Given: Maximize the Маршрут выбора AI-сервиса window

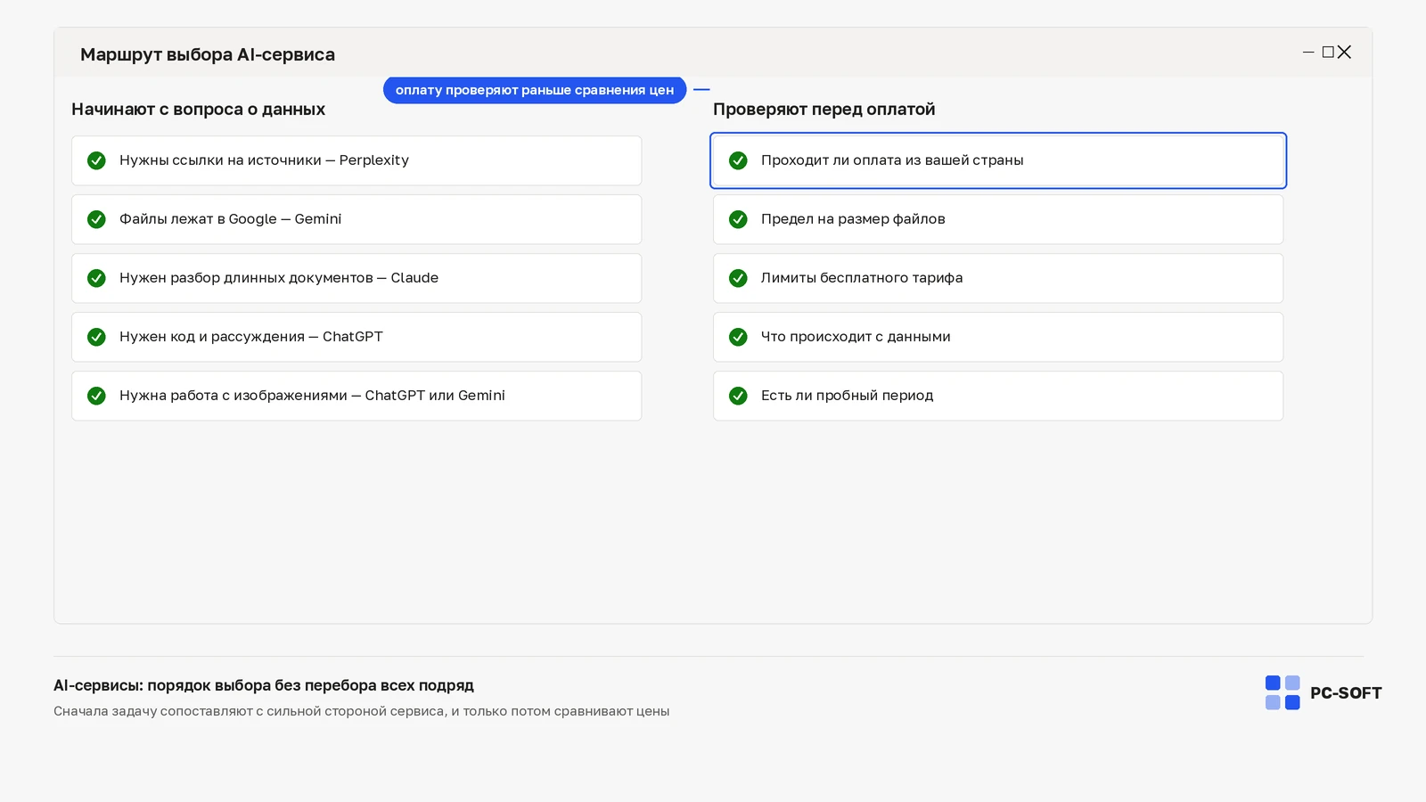Looking at the screenshot, I should coord(1328,53).
